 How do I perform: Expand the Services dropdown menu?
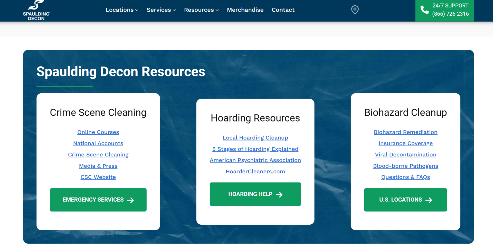click(161, 10)
